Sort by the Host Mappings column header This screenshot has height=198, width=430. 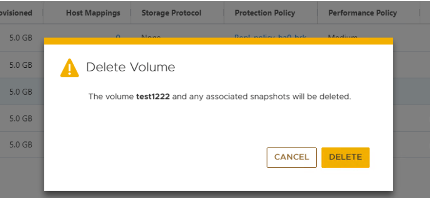click(x=93, y=13)
